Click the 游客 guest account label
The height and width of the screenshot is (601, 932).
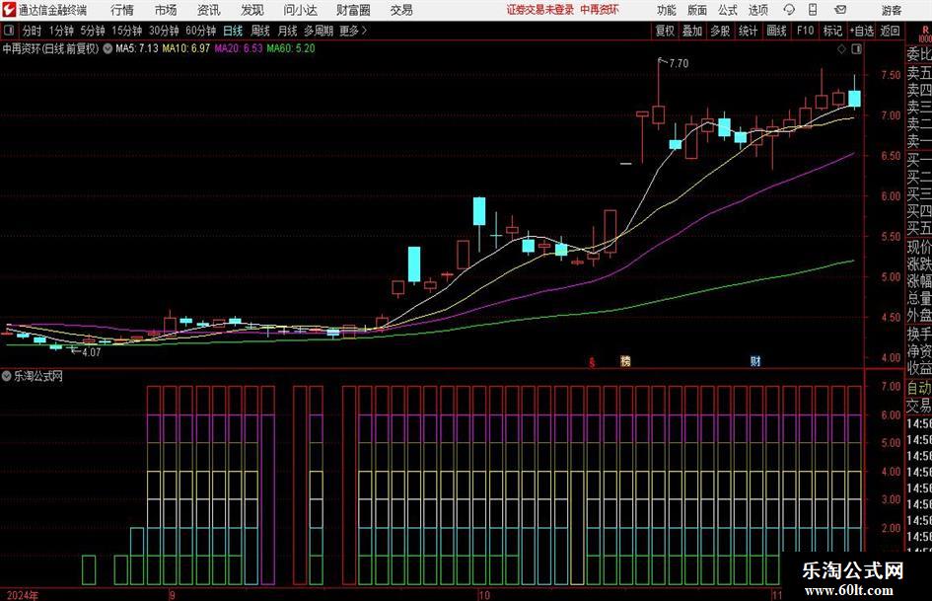[892, 10]
